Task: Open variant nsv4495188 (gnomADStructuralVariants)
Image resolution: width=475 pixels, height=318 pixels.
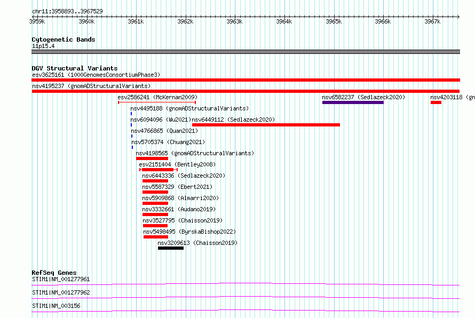Action: 189,108
